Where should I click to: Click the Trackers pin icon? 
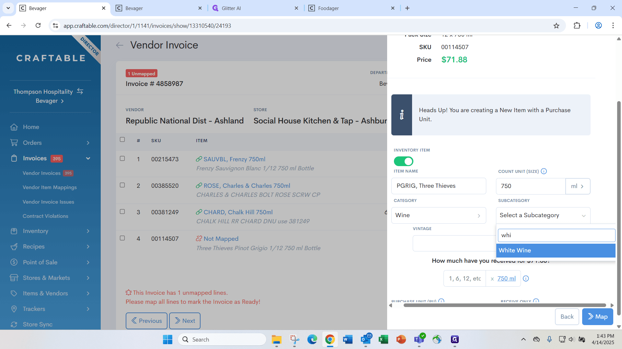[x=14, y=309]
